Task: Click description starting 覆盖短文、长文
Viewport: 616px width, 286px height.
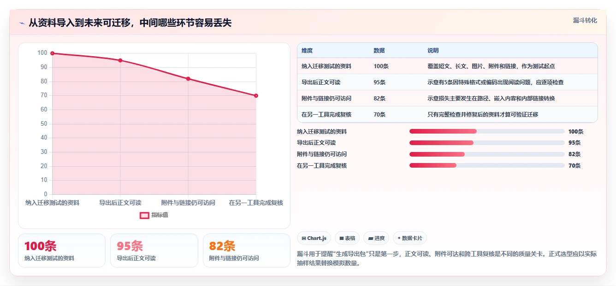Action: click(491, 66)
